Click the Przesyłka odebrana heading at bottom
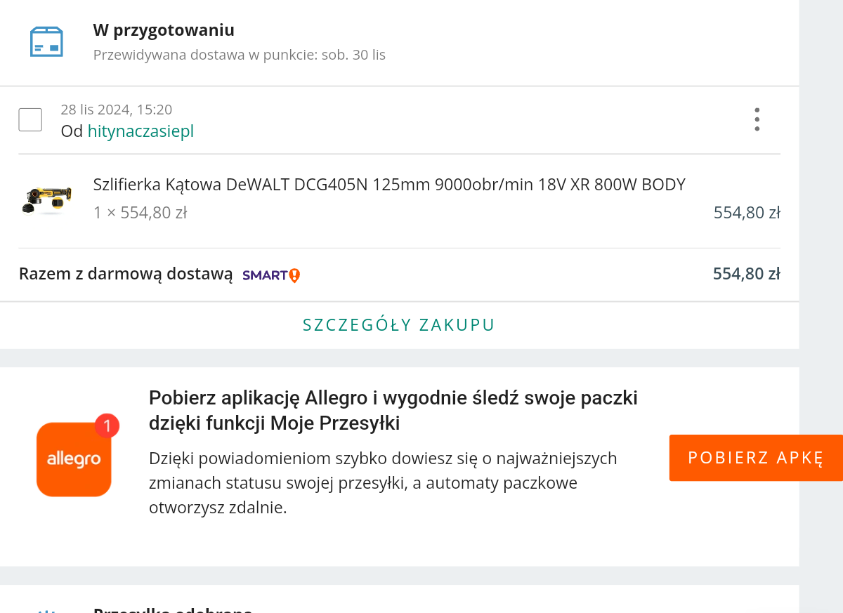Screen dimensions: 843x613 coord(172,609)
